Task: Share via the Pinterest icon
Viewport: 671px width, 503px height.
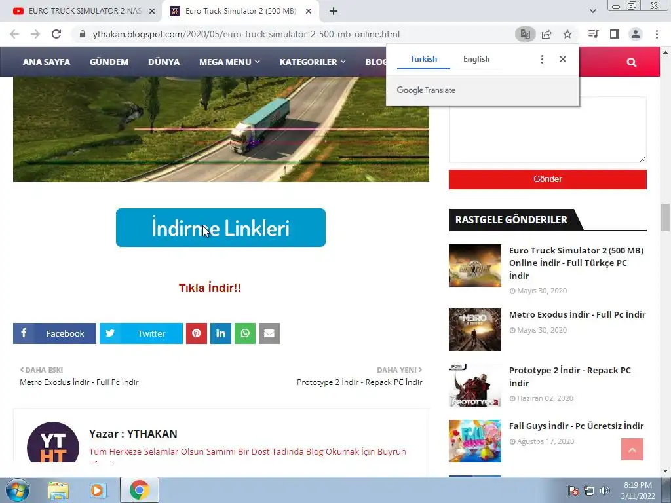Action: click(x=197, y=333)
